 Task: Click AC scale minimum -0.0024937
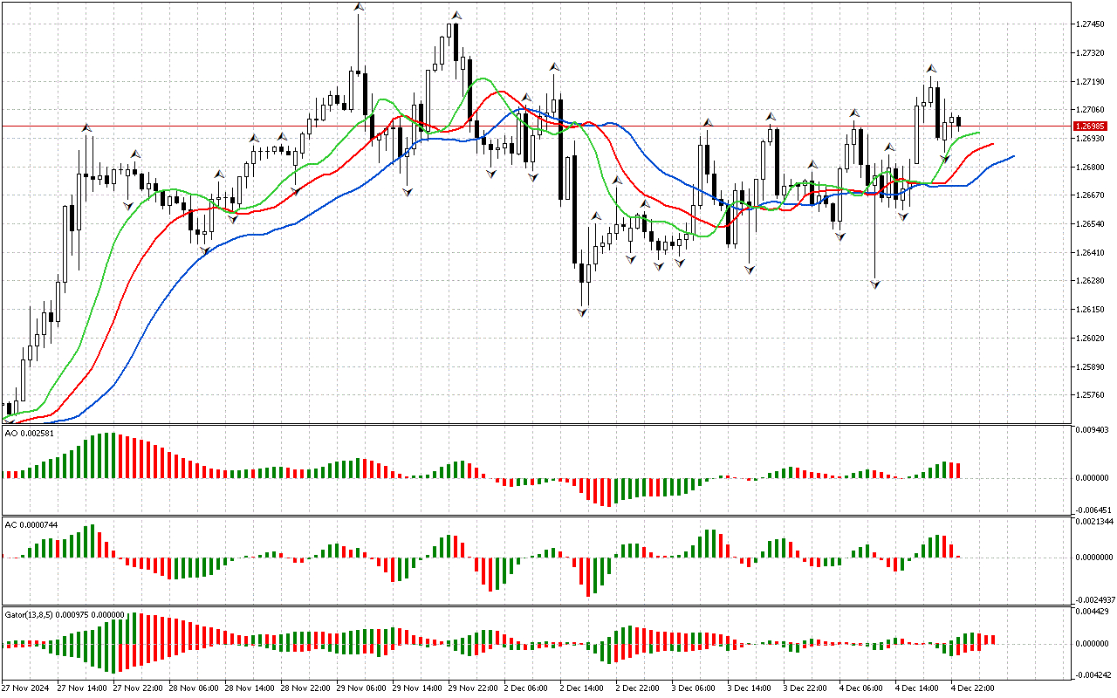click(1094, 600)
